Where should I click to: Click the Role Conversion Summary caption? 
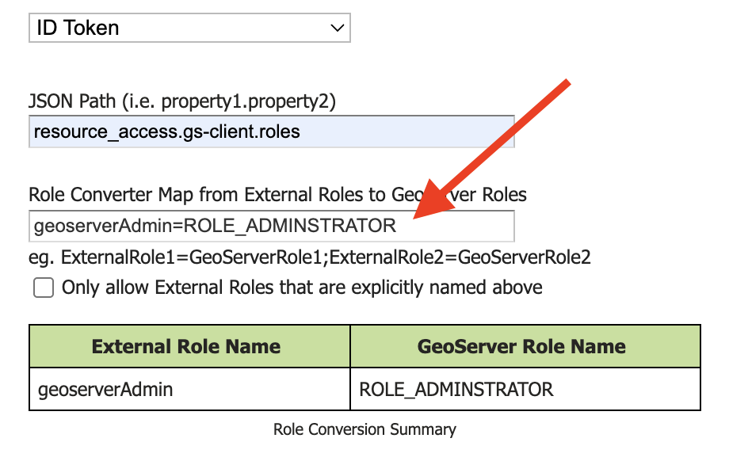click(364, 429)
